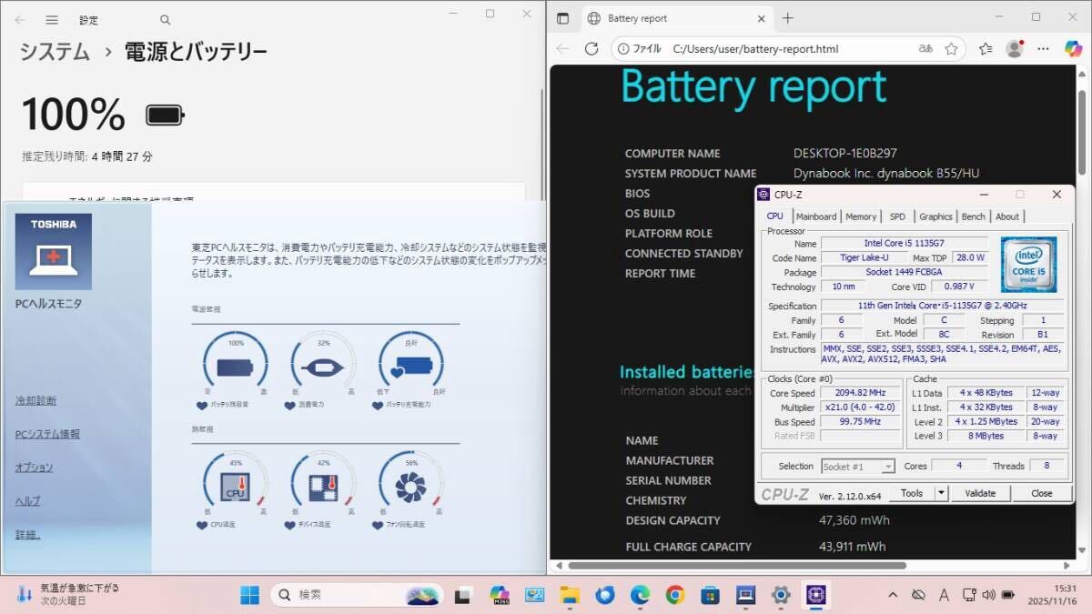Open the Settings search magnifier icon

click(x=165, y=19)
